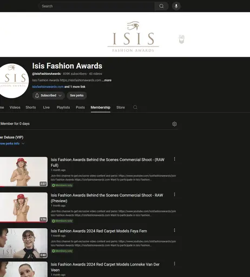Expand the Subscribed notification dropdown
Viewport: 250px width, 277px height.
60,96
